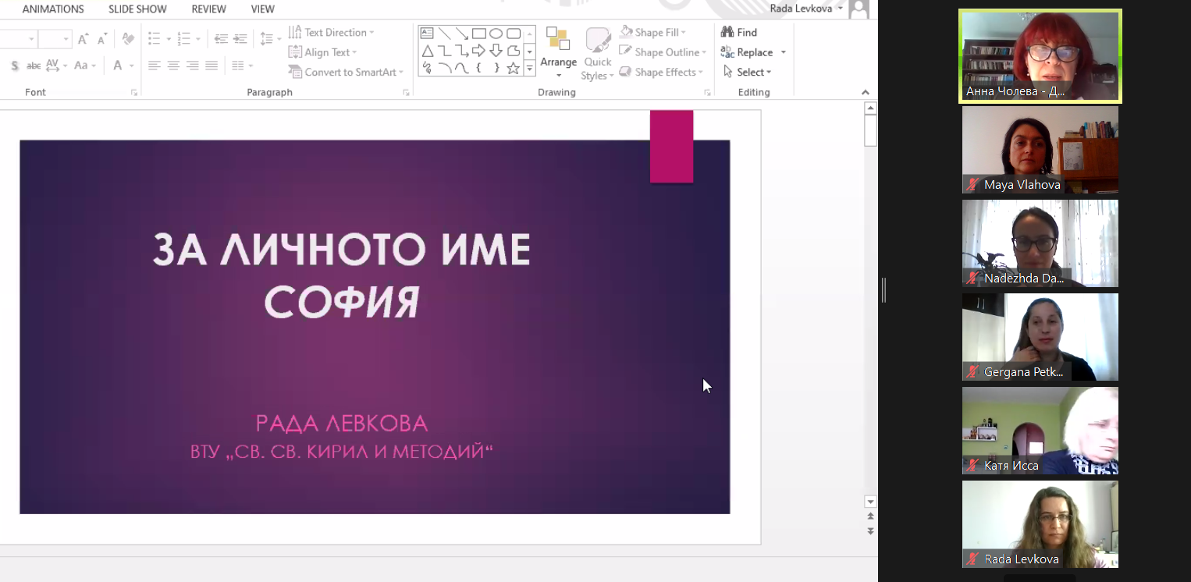Toggle text shadow formatting

coord(15,66)
